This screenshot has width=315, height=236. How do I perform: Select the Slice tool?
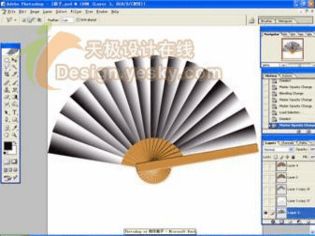tap(14, 74)
